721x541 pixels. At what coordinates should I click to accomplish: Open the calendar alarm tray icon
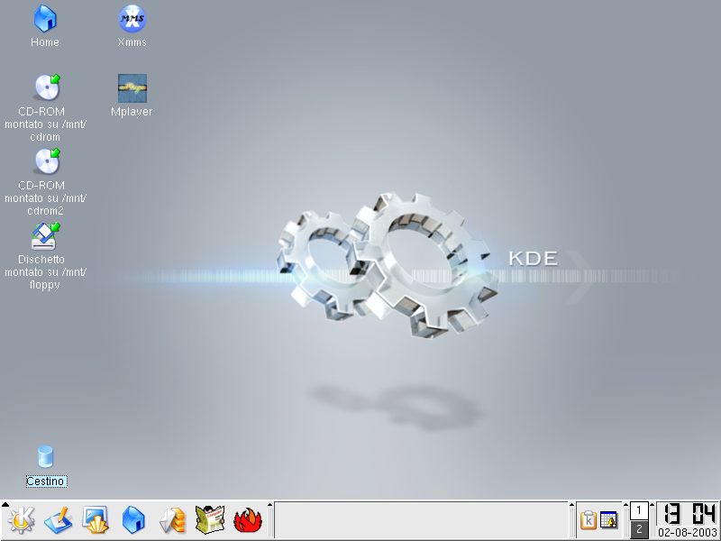tap(609, 520)
